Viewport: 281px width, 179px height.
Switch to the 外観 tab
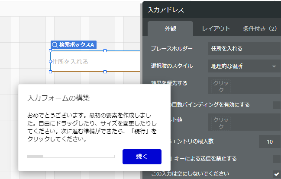click(x=171, y=28)
